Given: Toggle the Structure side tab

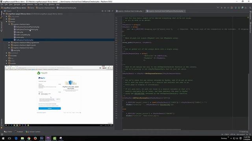Looking at the screenshot, I should click(x=2, y=27).
